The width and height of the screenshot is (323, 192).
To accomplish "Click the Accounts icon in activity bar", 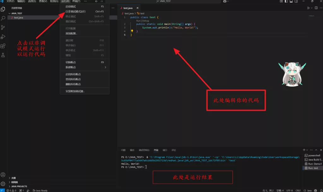I will [x=3, y=175].
